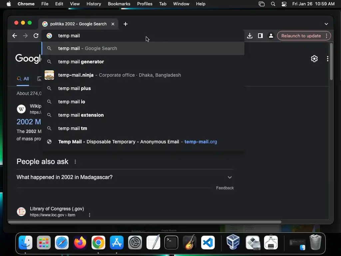Open Terminal from the Dock
The image size is (341, 256).
(171, 242)
